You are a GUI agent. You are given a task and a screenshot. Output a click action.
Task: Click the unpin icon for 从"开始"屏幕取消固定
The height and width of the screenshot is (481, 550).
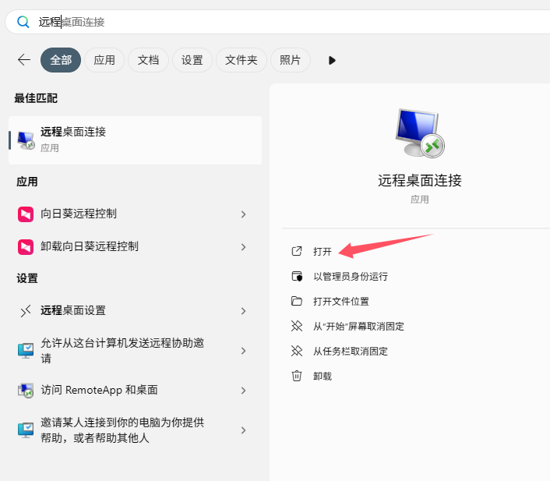tap(297, 326)
